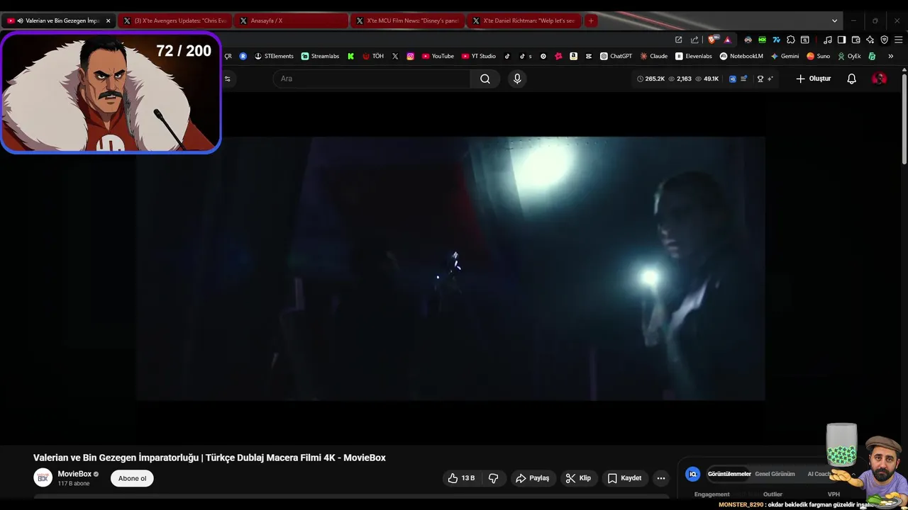This screenshot has width=908, height=510.
Task: Dislike the video with thumbs down
Action: (x=494, y=478)
